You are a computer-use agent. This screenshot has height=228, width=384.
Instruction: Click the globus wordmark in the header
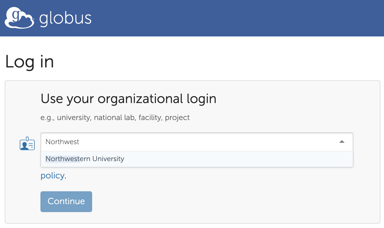pos(65,18)
